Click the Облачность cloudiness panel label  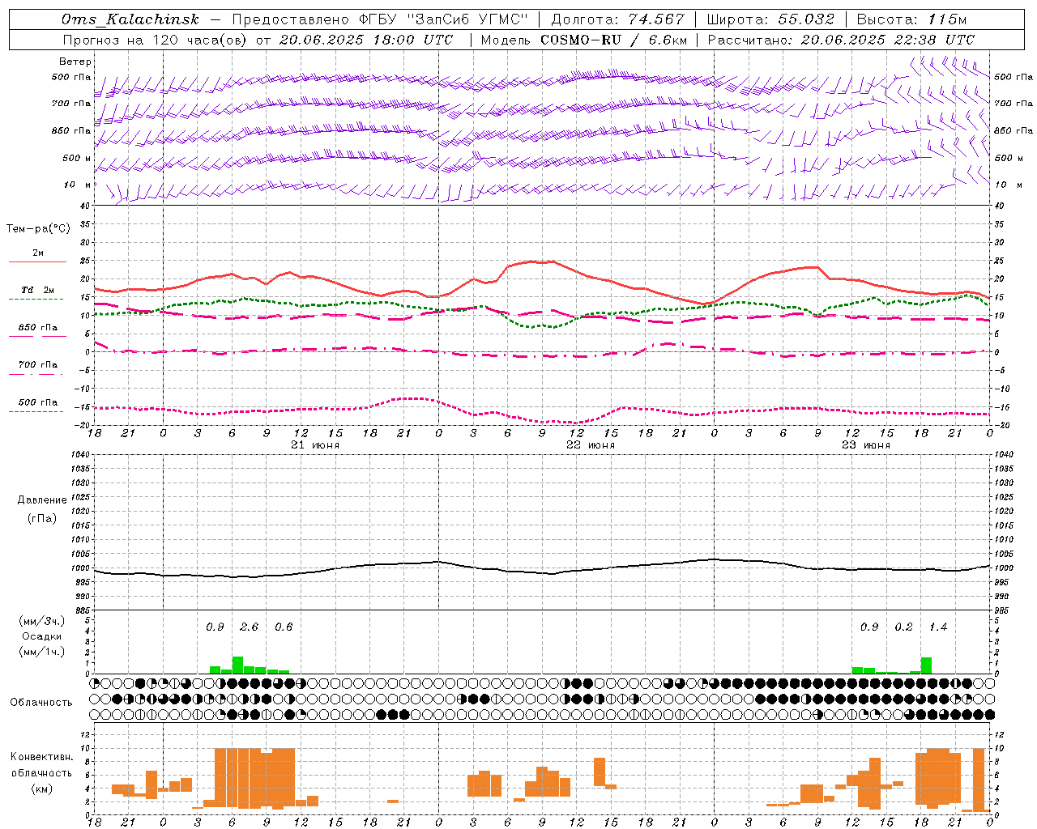pyautogui.click(x=41, y=702)
